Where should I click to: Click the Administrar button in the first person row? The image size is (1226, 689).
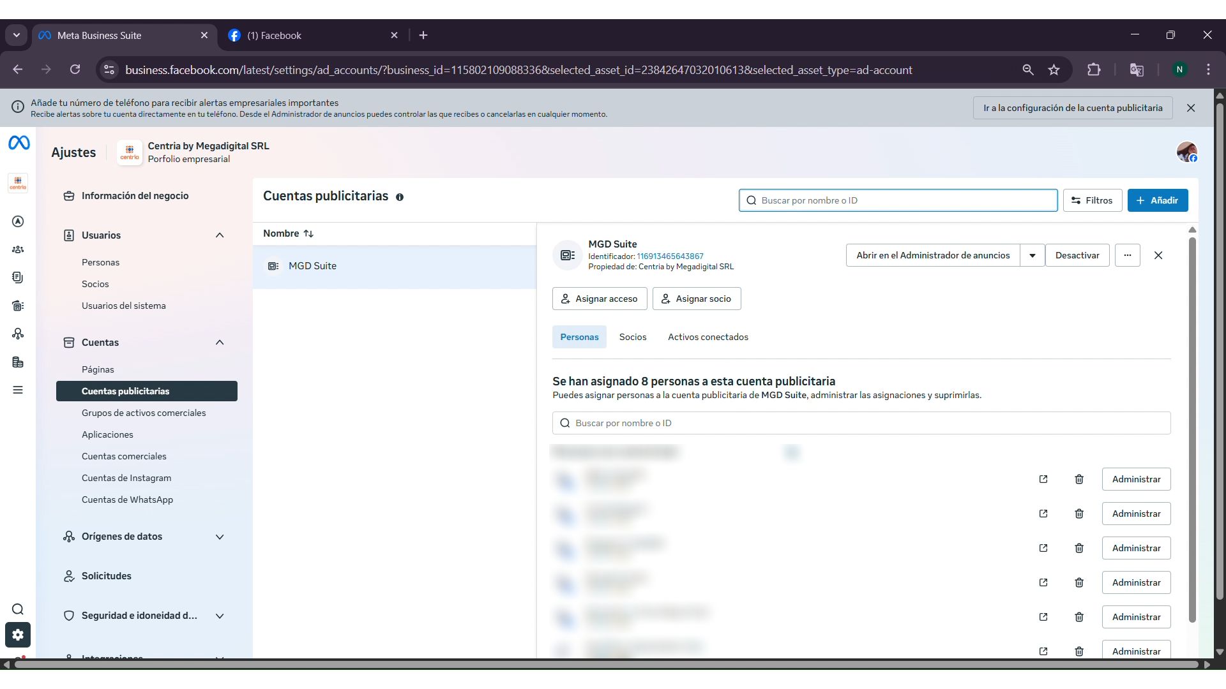tap(1136, 479)
